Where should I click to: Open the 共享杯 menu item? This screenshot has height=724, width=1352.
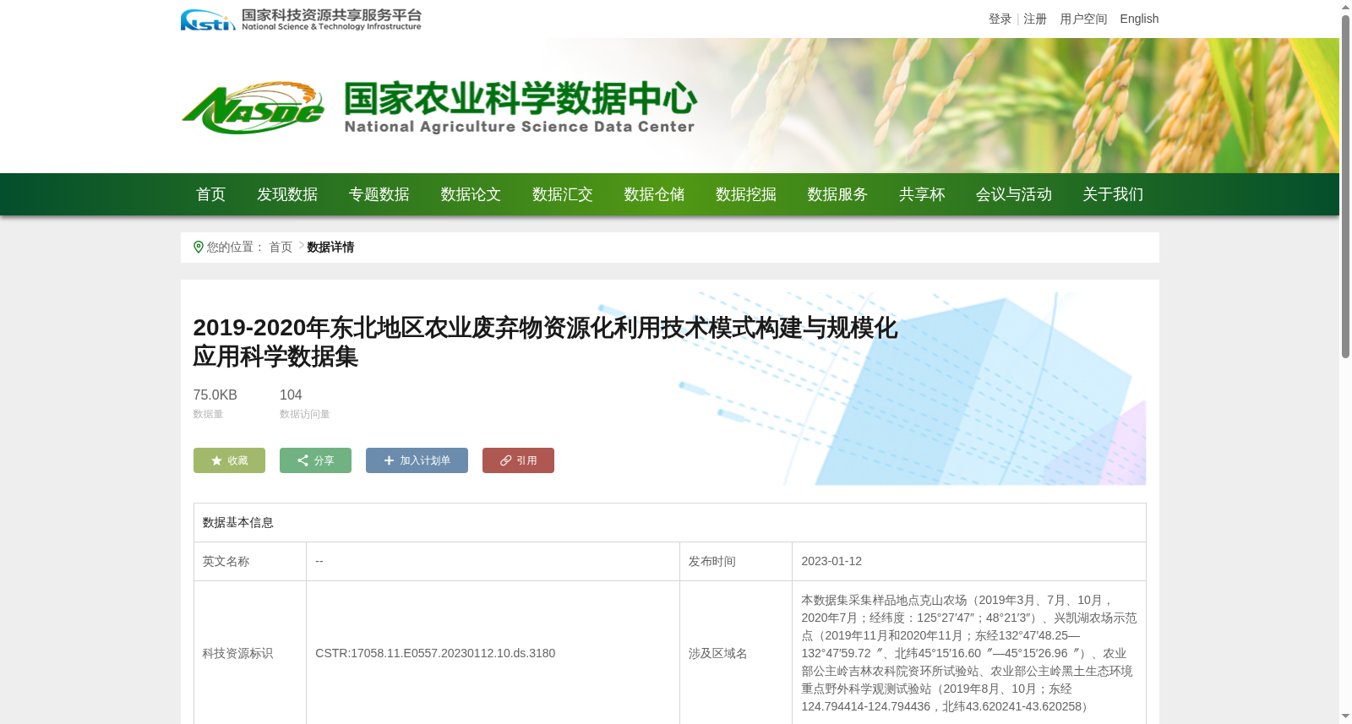922,194
